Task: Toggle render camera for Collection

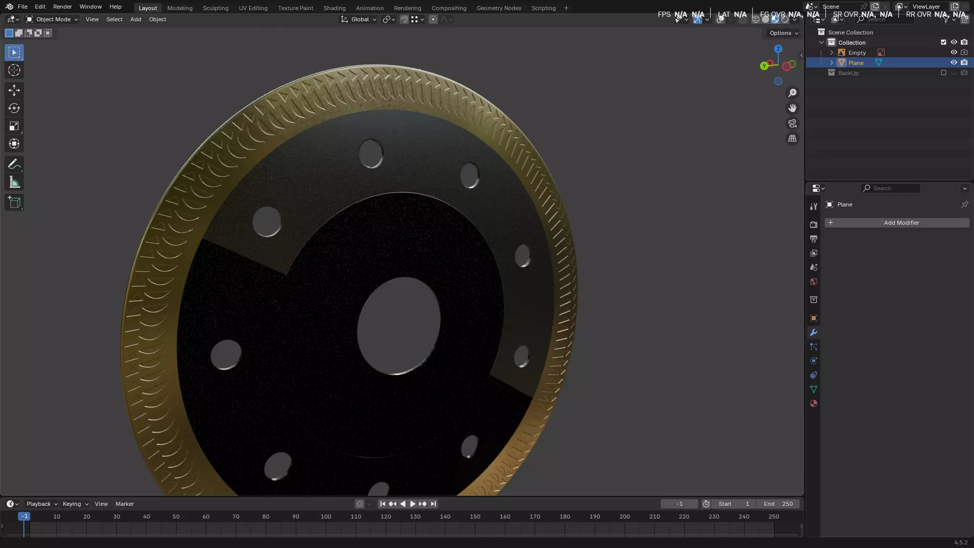Action: pyautogui.click(x=964, y=42)
